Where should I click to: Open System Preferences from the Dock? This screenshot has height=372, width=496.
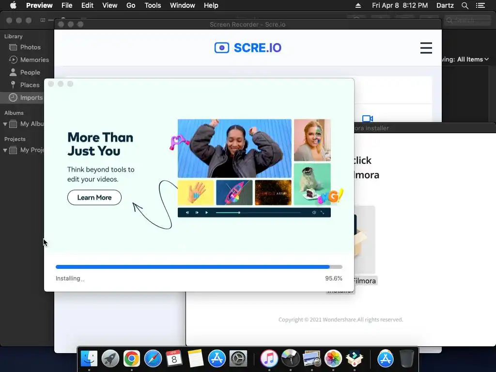pos(238,358)
